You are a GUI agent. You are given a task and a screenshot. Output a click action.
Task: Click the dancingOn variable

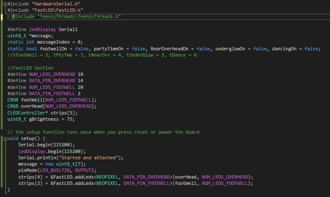[x=284, y=49]
